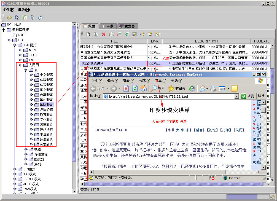This screenshot has width=277, height=201.
Task: Click the yellow note icon in Internet Explorer toolbar
Action: [x=235, y=89]
